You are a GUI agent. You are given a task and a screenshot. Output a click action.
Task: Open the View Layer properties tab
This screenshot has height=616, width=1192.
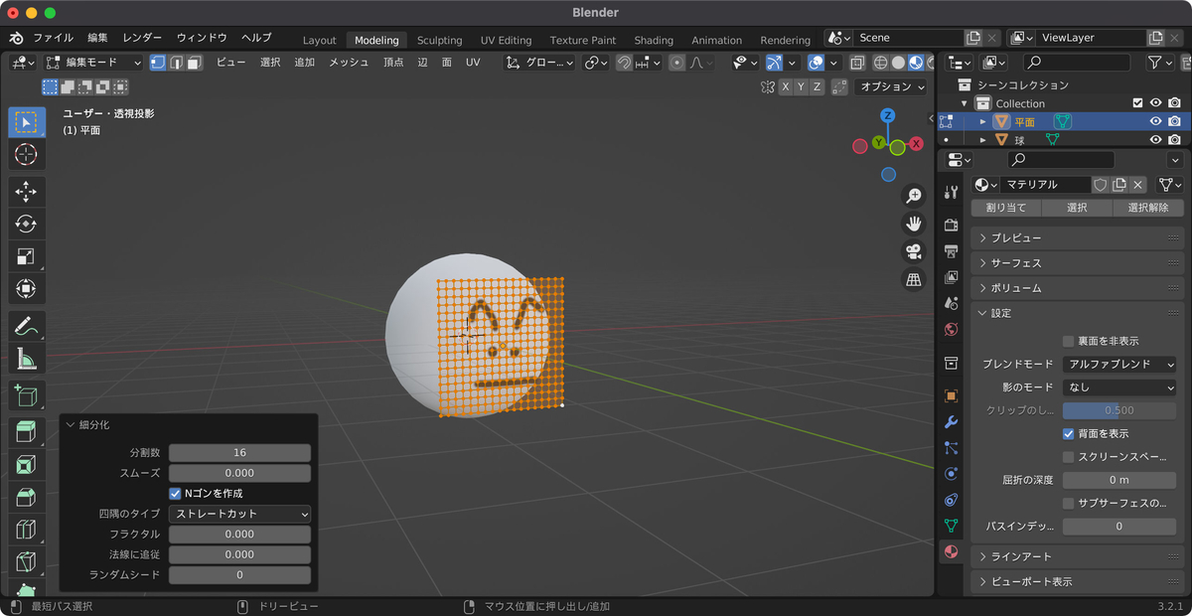(951, 276)
